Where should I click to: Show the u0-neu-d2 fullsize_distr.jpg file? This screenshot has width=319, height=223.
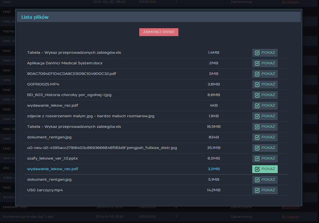pyautogui.click(x=265, y=148)
